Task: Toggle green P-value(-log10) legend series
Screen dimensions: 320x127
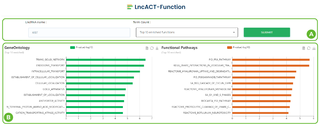Action: (72, 47)
